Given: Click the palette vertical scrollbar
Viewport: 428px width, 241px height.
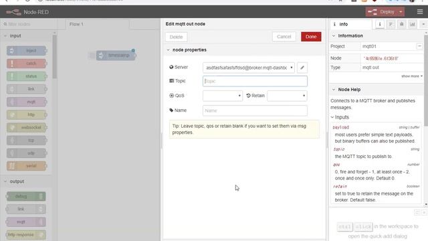Looking at the screenshot, I should click(55, 56).
